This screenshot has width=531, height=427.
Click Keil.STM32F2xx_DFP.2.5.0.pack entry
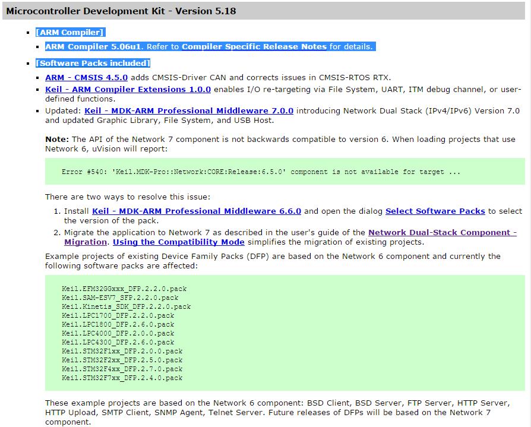click(x=122, y=360)
